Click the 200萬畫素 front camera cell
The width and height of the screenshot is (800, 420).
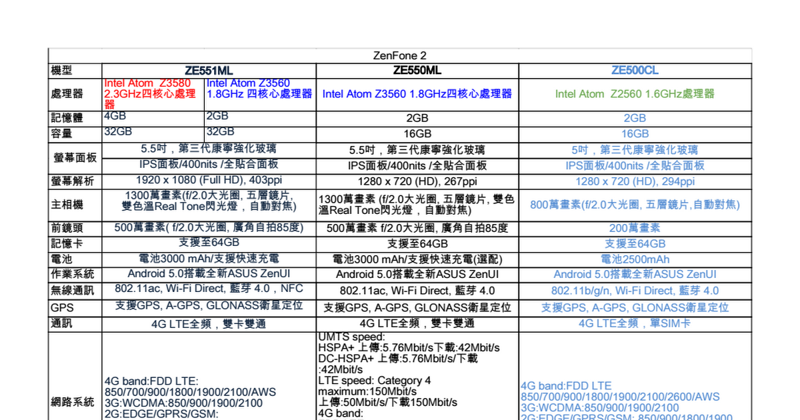click(x=635, y=228)
